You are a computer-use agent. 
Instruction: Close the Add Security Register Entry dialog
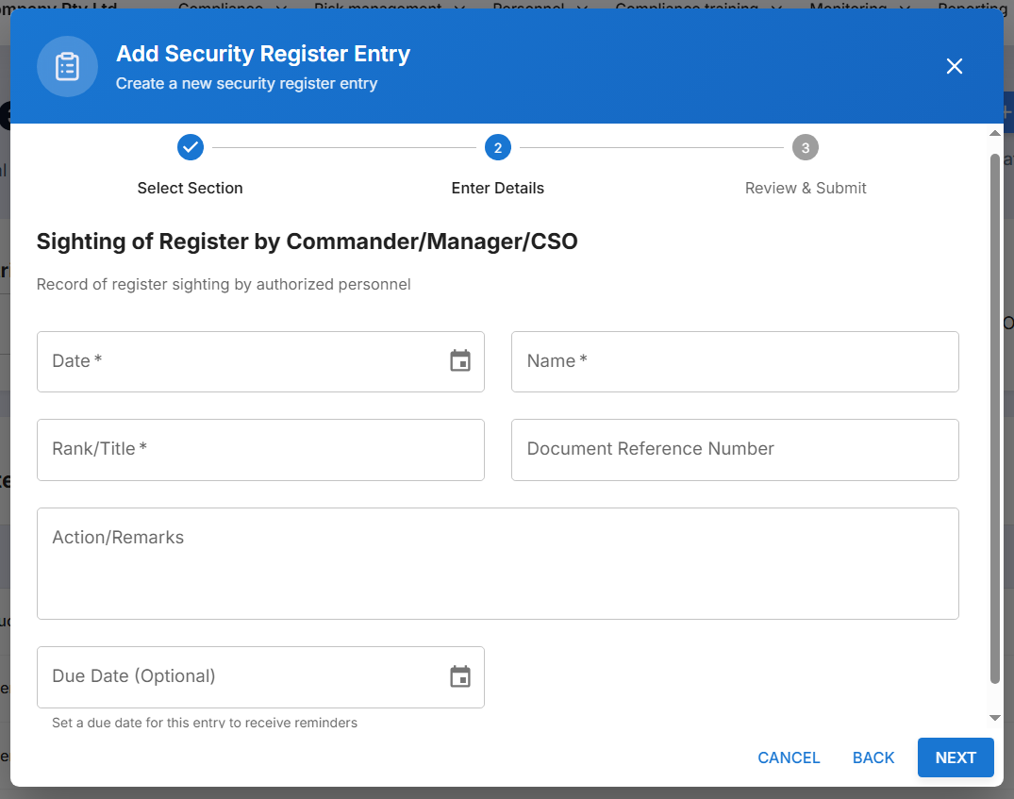coord(955,66)
